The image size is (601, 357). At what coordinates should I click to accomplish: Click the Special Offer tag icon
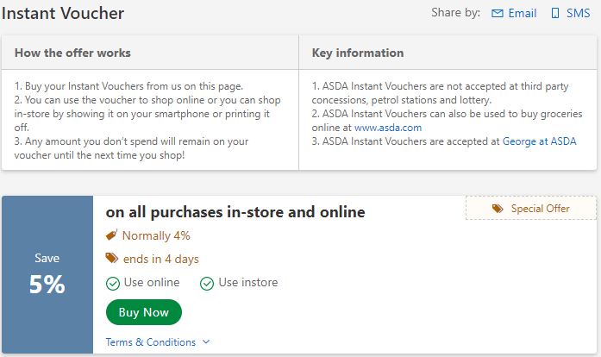coord(498,209)
